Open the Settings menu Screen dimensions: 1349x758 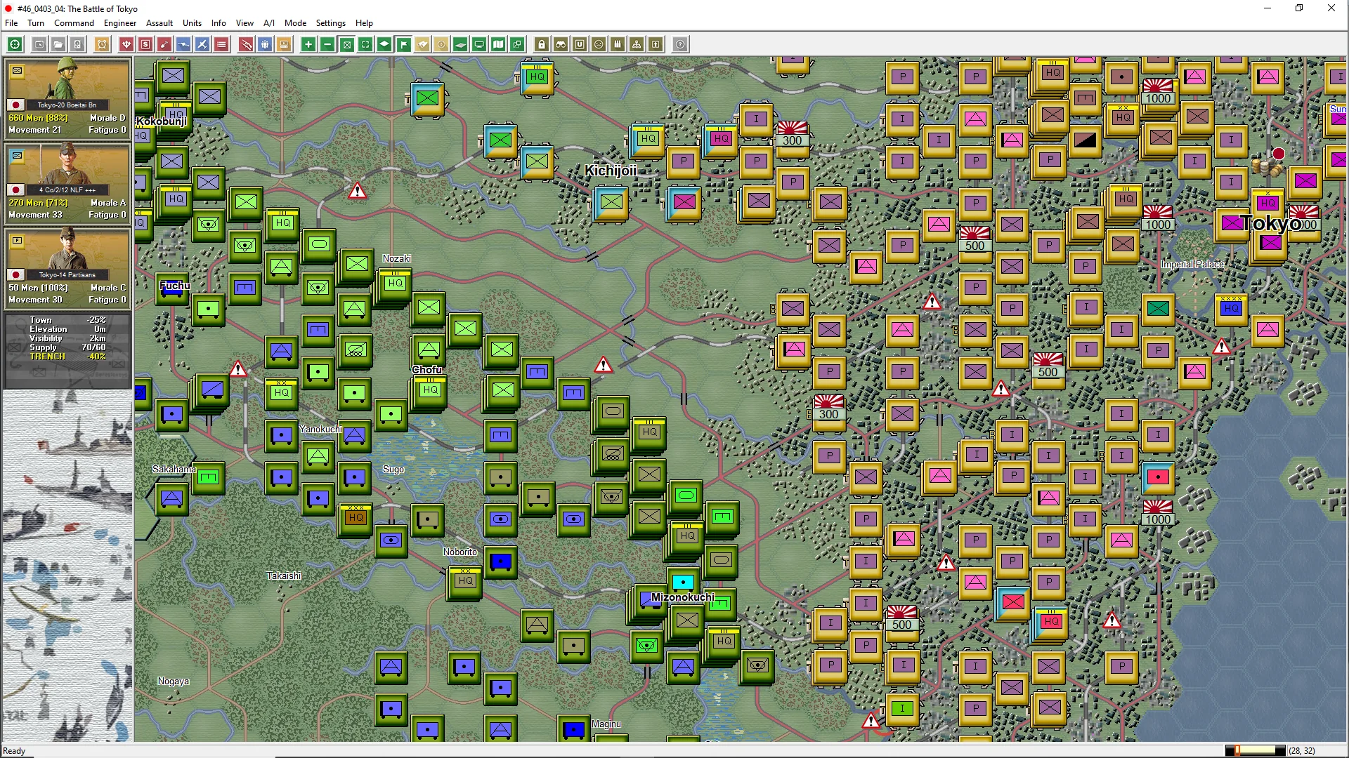[x=330, y=23]
